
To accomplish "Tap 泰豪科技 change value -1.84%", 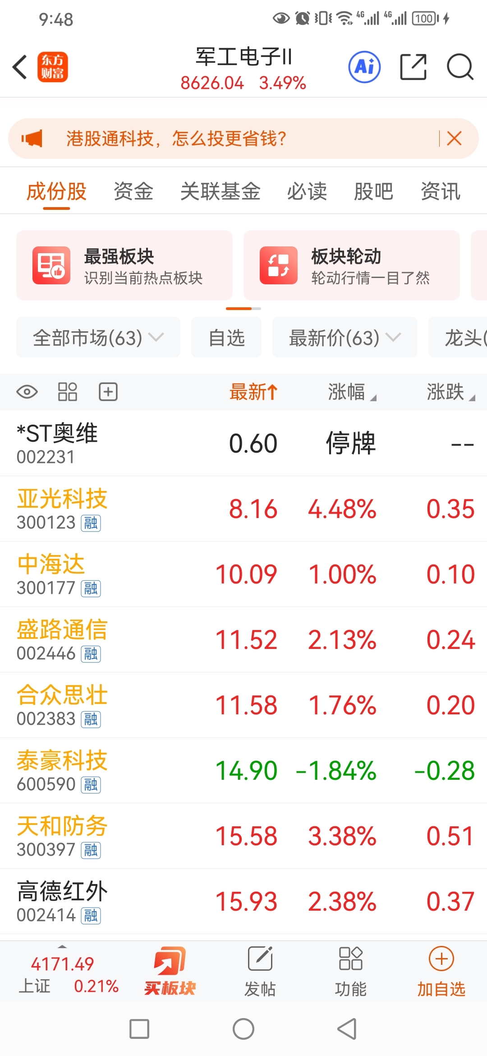I will pyautogui.click(x=336, y=770).
